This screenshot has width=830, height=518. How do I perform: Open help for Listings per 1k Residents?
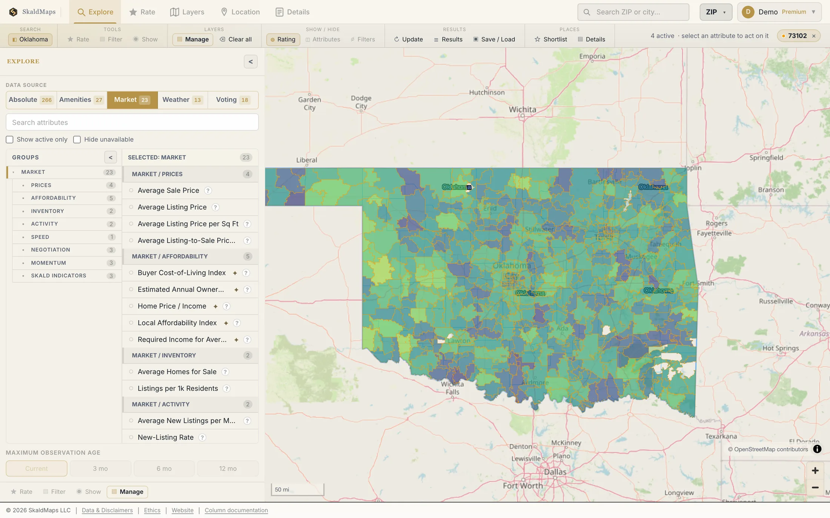(227, 388)
